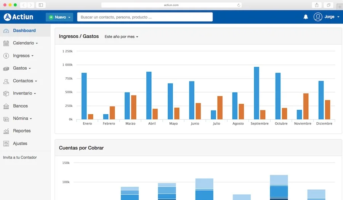The height and width of the screenshot is (200, 343).
Task: Click the Mayo month label
Action: click(173, 123)
